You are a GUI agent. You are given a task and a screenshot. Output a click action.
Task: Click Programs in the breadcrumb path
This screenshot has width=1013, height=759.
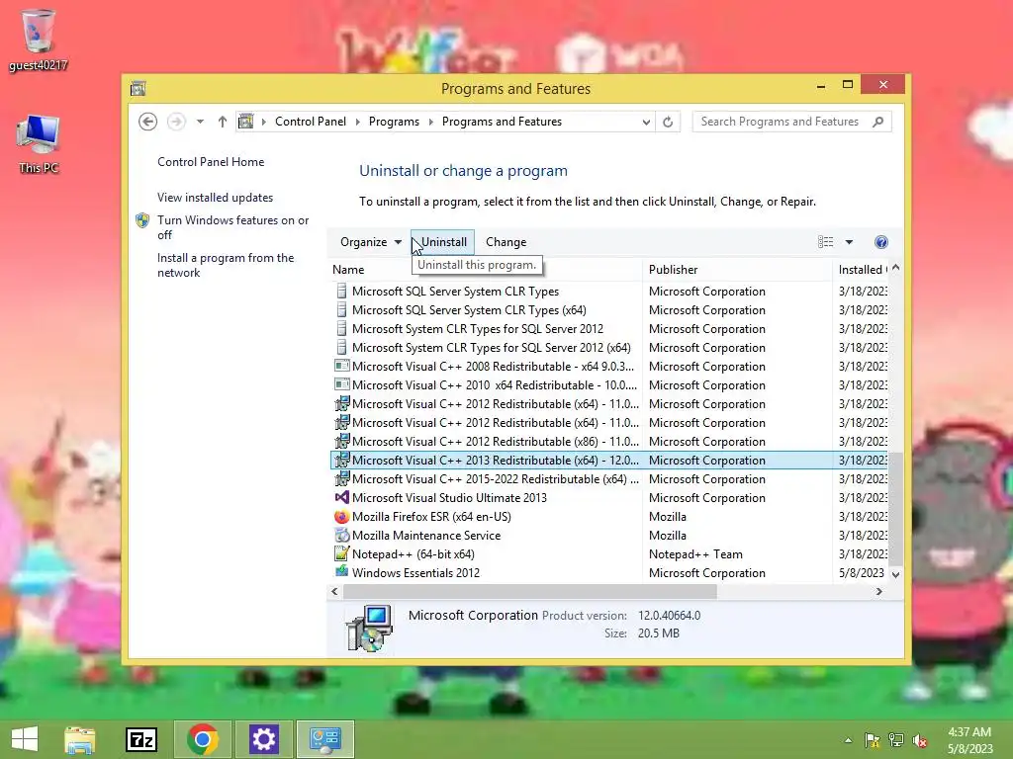[394, 122]
